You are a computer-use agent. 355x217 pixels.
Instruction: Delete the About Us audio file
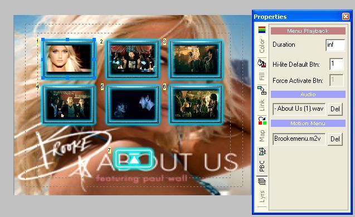pos(335,109)
